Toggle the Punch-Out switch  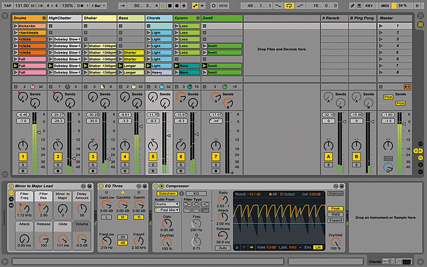[300, 5]
